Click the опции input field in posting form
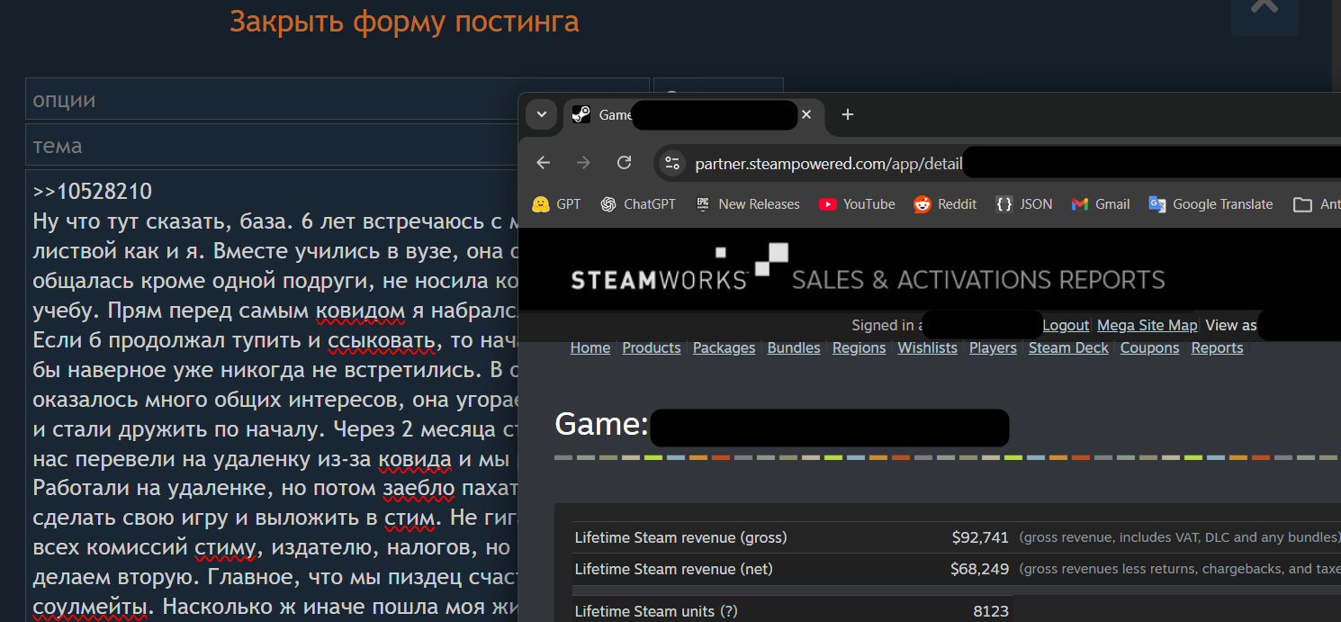Viewport: 1341px width, 622px height. (x=337, y=99)
